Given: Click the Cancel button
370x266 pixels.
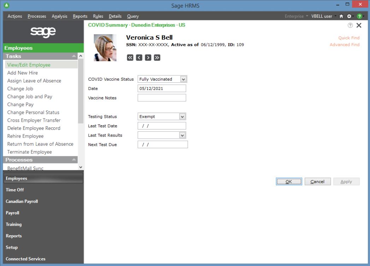Looking at the screenshot, I should 317,181.
